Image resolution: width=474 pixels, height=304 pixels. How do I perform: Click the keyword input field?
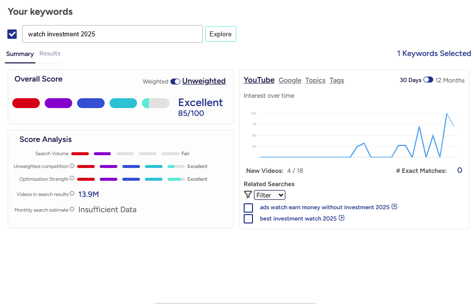point(112,34)
